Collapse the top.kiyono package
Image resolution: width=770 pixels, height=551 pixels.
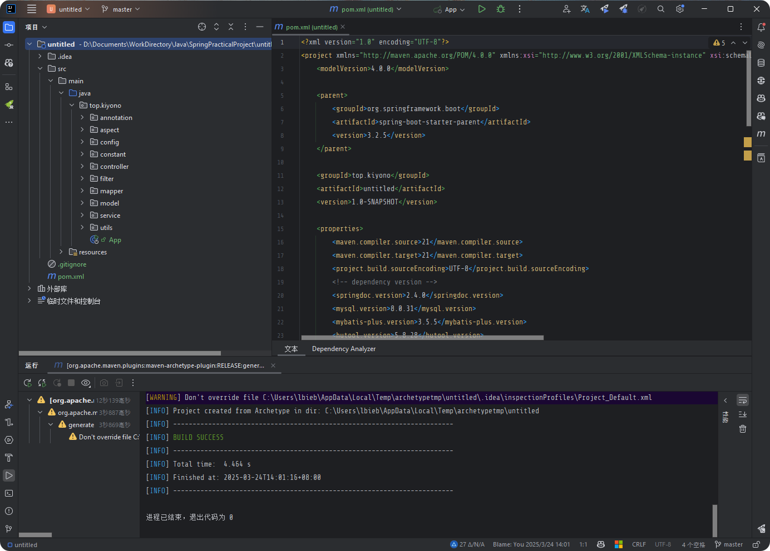point(72,105)
